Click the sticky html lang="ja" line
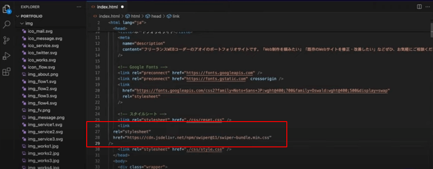Screen dimensions: 433x169 click(127, 23)
